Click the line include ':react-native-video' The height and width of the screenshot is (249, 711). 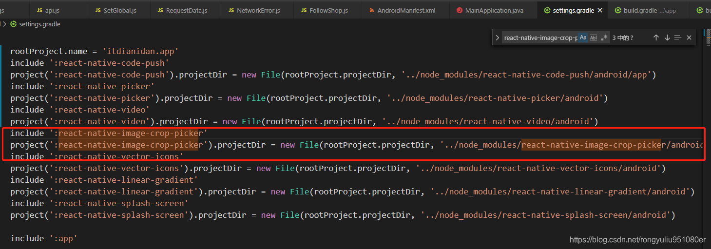(80, 110)
